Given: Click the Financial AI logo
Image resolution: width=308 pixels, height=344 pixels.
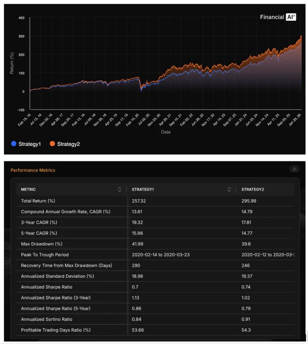Looking at the screenshot, I should [x=278, y=17].
